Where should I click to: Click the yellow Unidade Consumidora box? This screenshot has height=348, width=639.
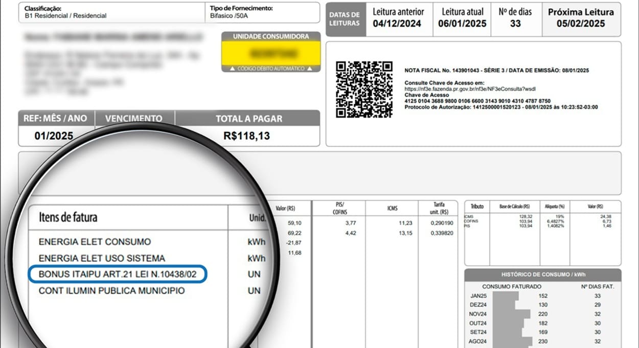tap(271, 54)
